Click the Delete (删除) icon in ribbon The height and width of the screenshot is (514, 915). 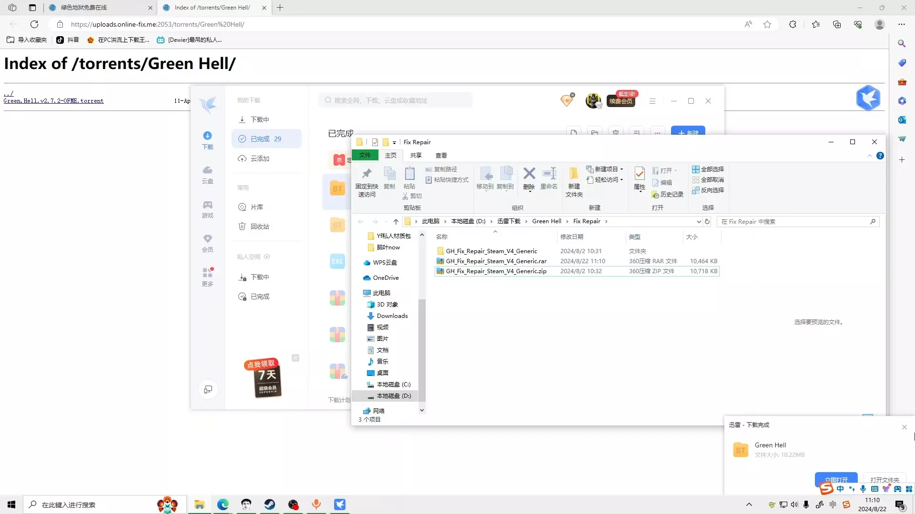[529, 178]
